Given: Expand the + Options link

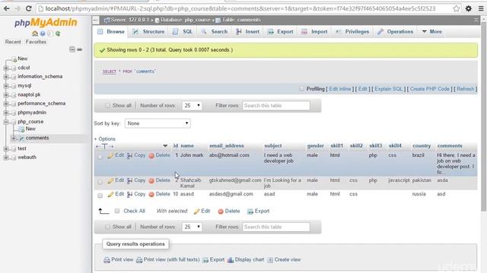Looking at the screenshot, I should click(x=105, y=139).
